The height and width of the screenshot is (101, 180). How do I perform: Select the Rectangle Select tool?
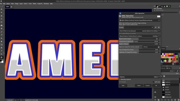(x=1, y=12)
